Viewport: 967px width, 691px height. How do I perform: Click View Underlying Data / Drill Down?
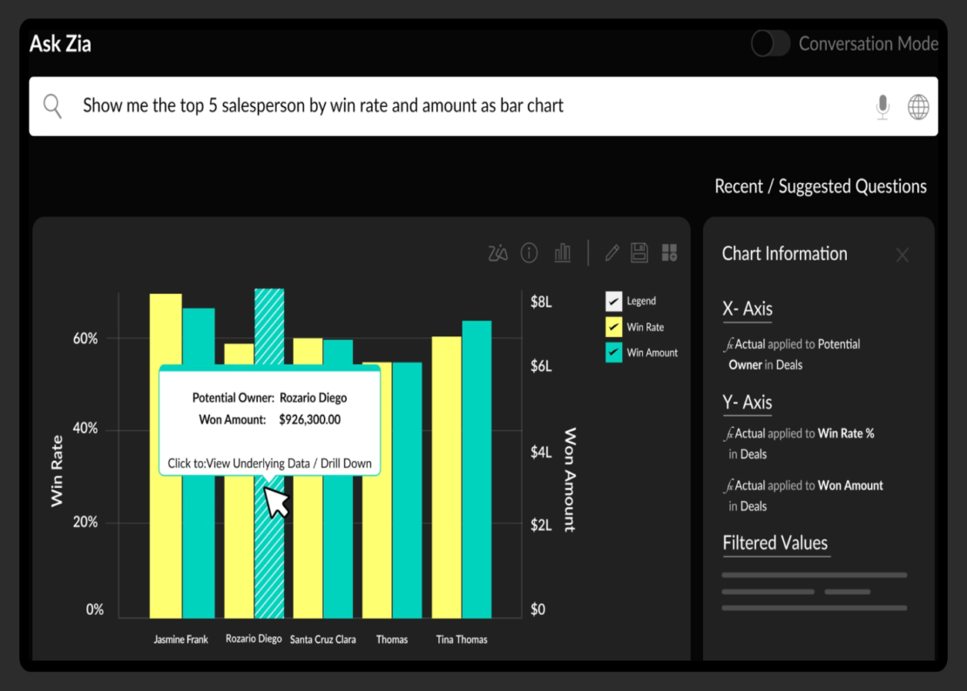point(271,464)
